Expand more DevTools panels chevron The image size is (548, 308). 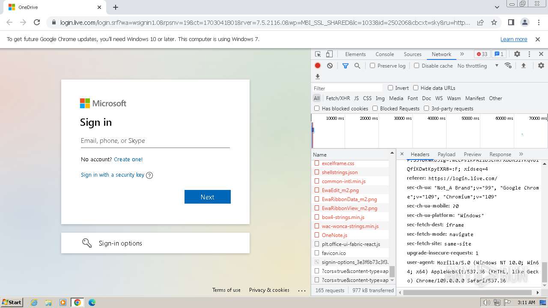point(462,54)
